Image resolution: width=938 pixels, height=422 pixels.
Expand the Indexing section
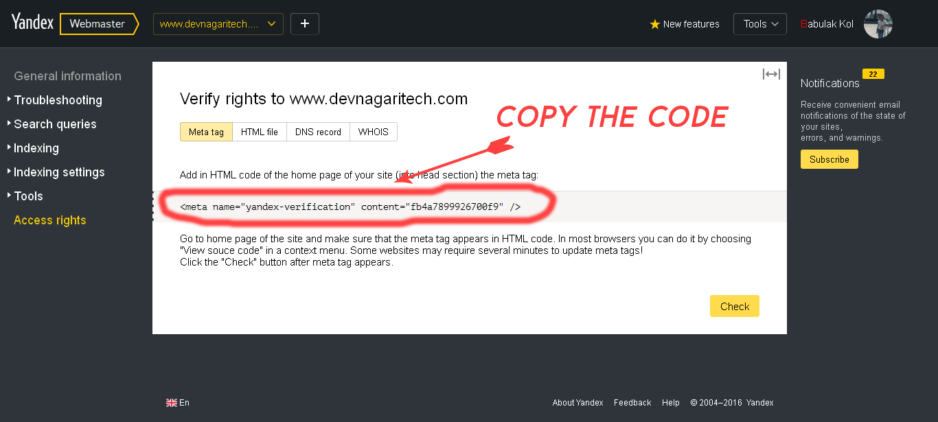(x=36, y=148)
